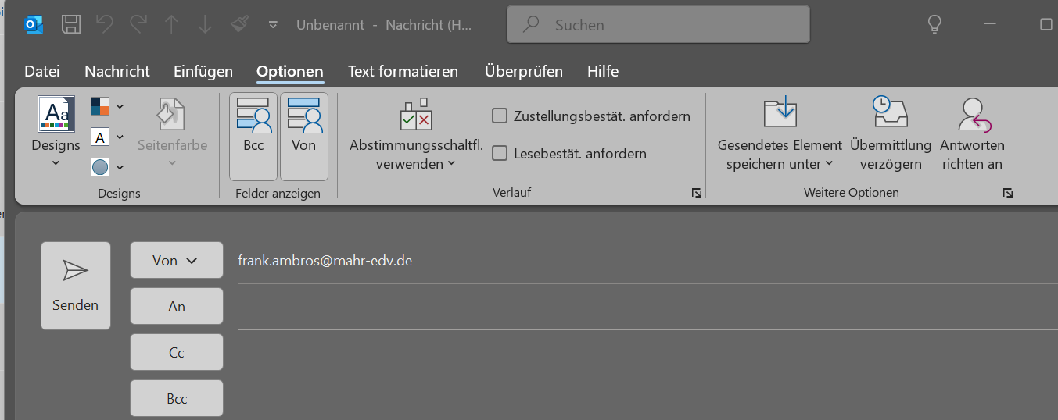Click the lightbulb tips icon
The image size is (1058, 420).
(934, 24)
